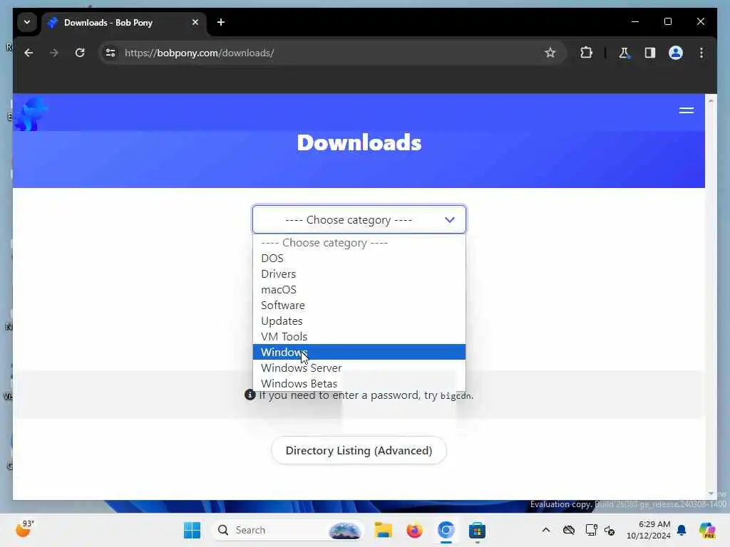Click the taskbar Search box
Screen dimensions: 730x547
pyautogui.click(x=288, y=530)
